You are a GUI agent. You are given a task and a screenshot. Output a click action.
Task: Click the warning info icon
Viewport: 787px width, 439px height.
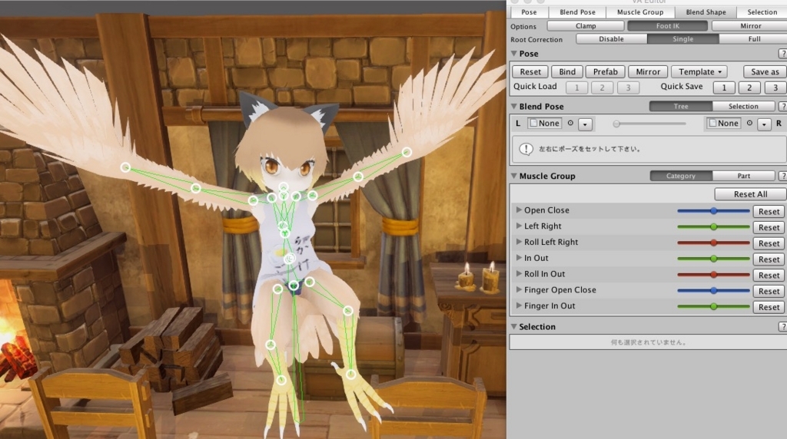pos(526,149)
